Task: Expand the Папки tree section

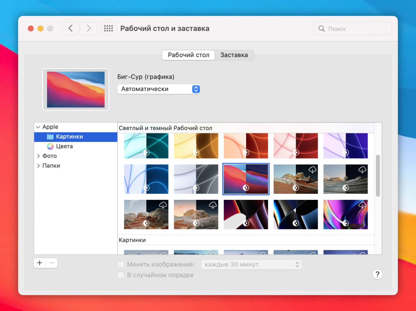Action: pos(39,166)
